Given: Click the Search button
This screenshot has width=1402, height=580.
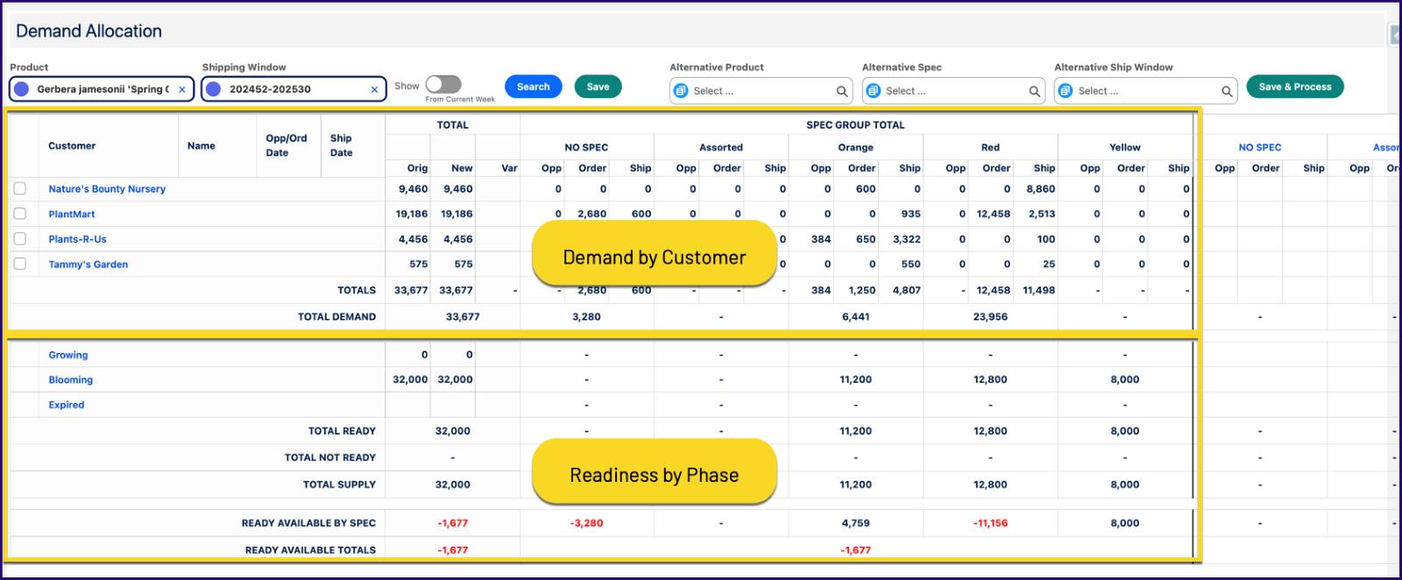Looking at the screenshot, I should [533, 87].
